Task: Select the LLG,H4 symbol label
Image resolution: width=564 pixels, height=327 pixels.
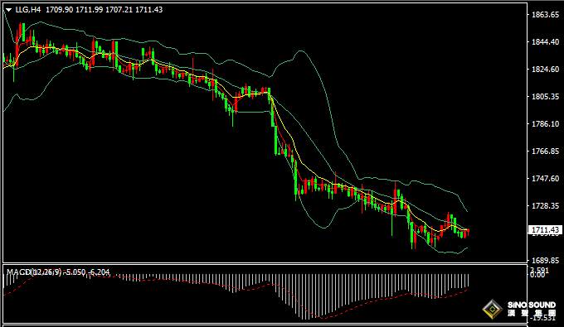Action: click(28, 10)
